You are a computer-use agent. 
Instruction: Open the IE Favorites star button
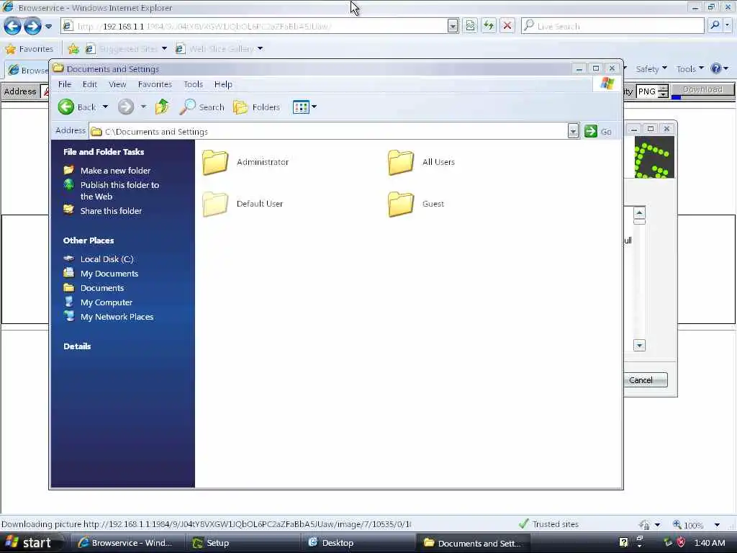tap(29, 48)
